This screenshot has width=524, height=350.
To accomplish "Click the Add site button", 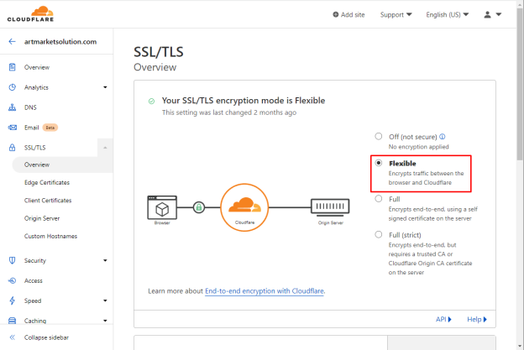I will coord(348,15).
